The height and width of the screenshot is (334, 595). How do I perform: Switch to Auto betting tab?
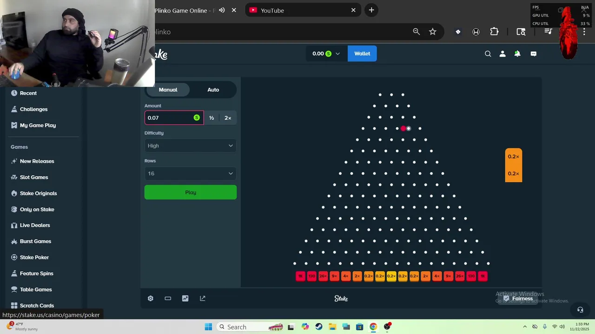(x=213, y=90)
